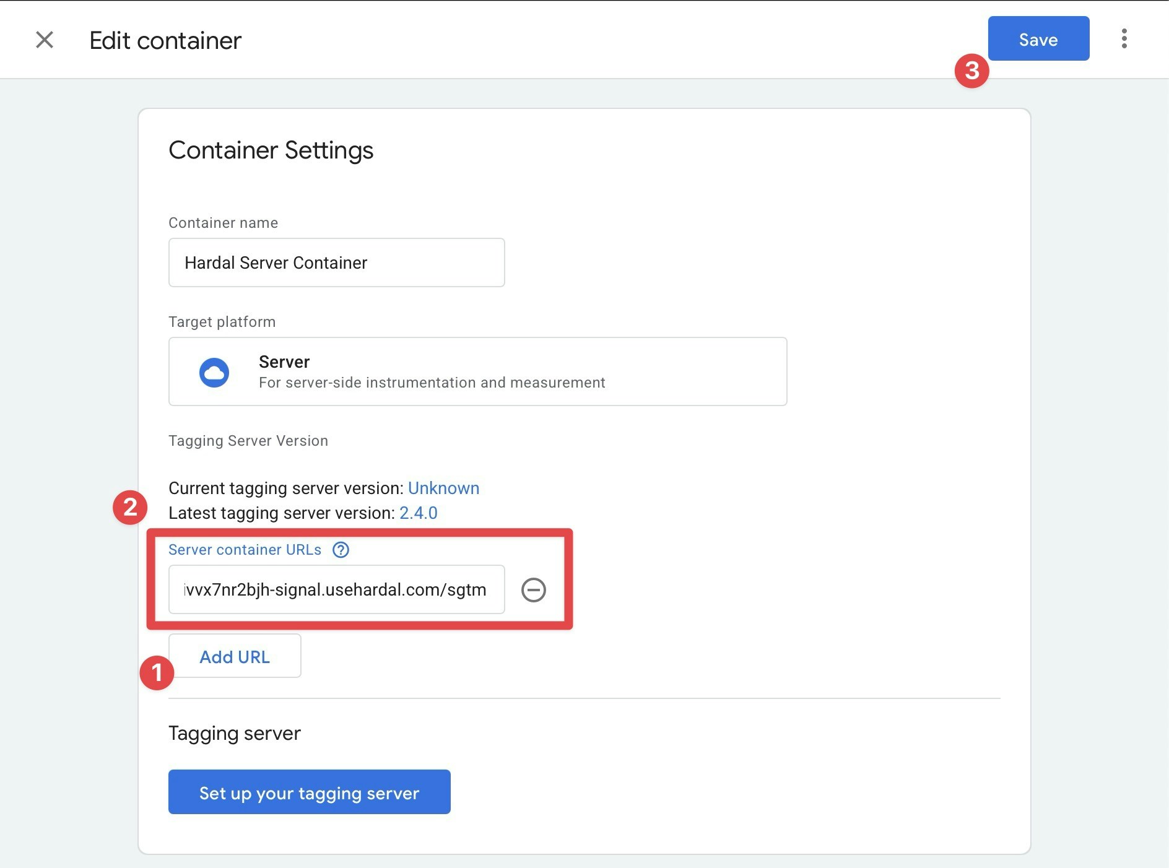Edit the server container URL value
Viewport: 1169px width, 868px height.
click(x=336, y=589)
